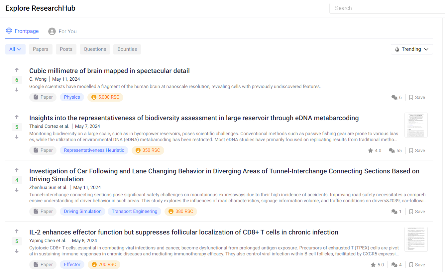Click the Search input field
445x272 pixels.
point(387,8)
